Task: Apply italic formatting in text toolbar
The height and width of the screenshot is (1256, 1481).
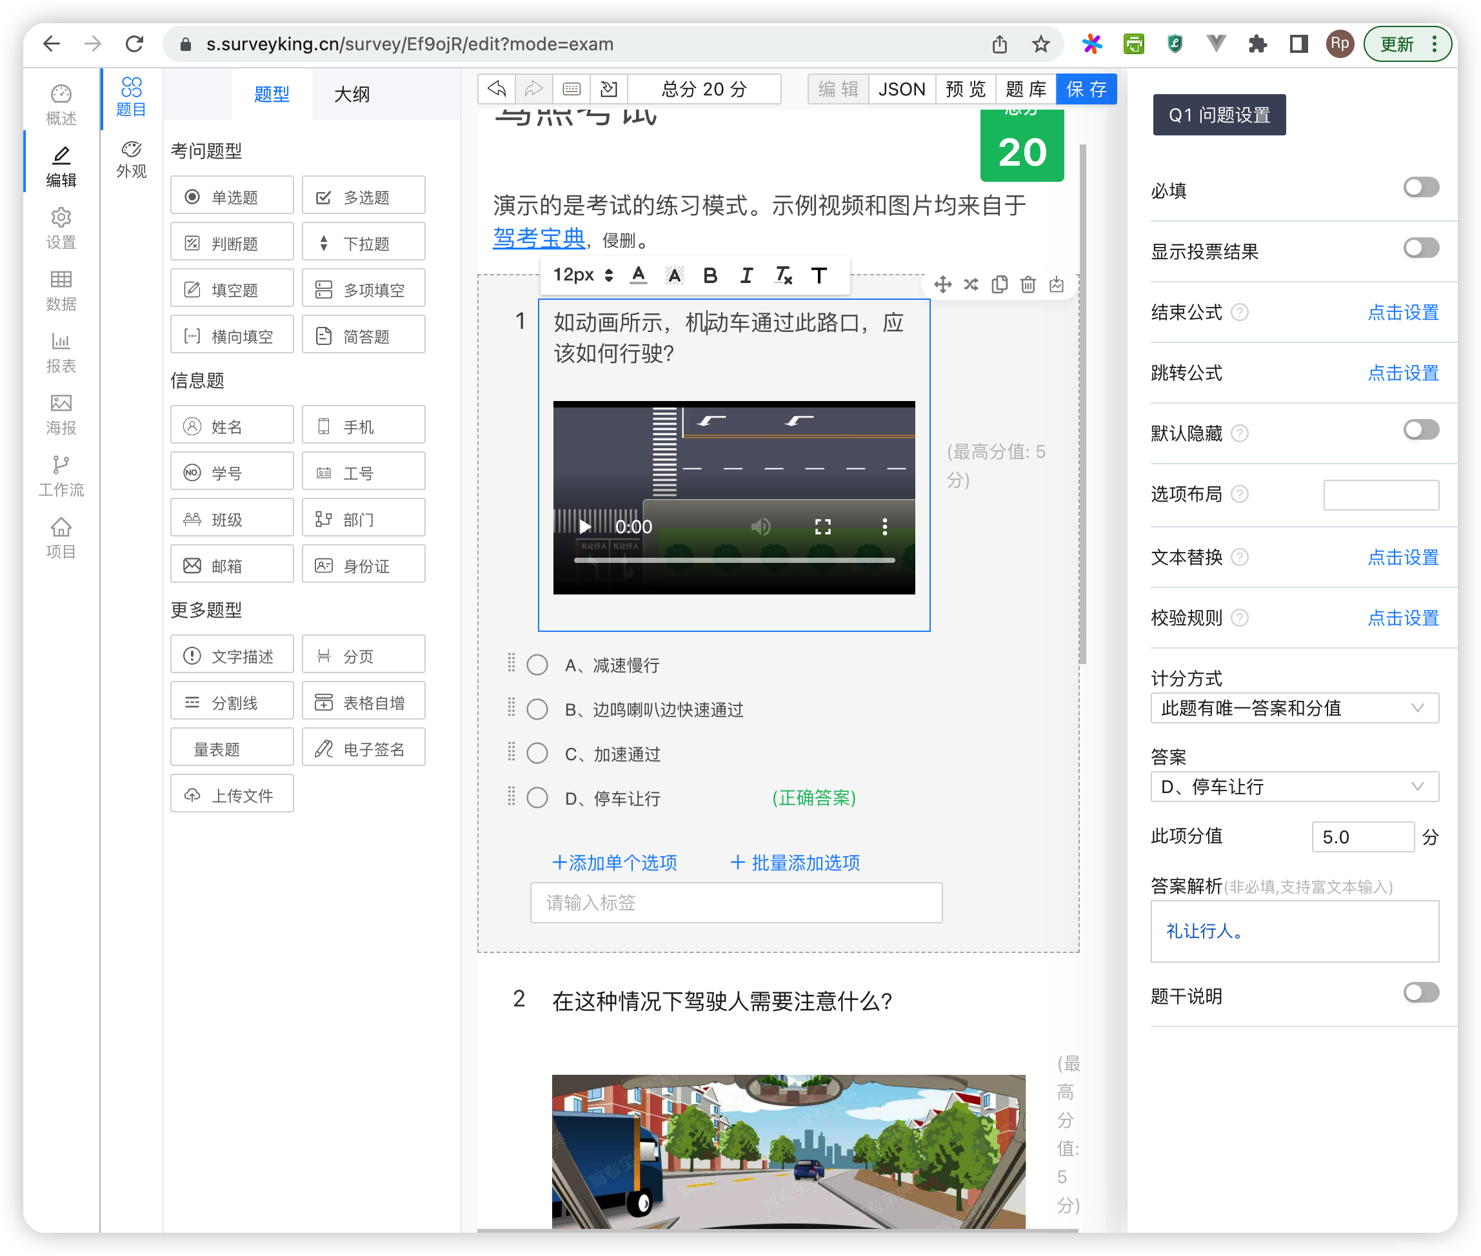Action: pyautogui.click(x=746, y=275)
